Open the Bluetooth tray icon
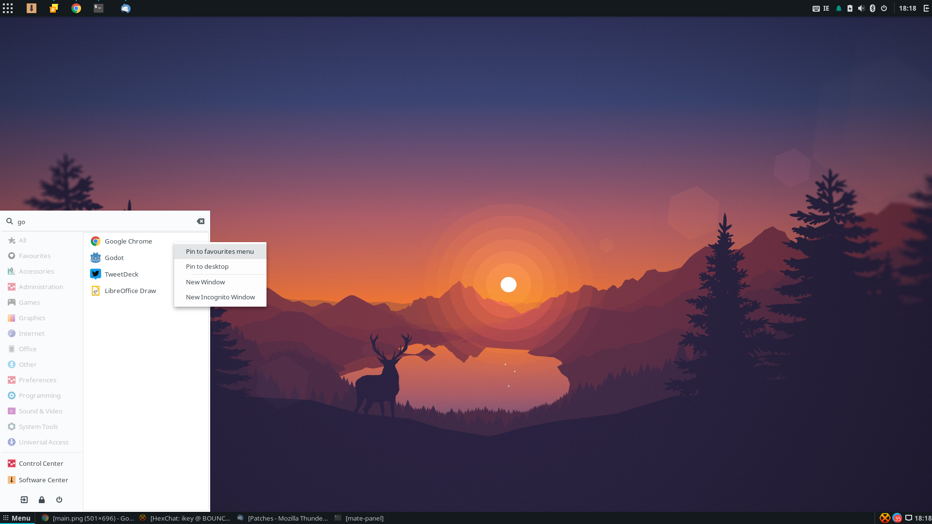The height and width of the screenshot is (524, 932). (x=872, y=8)
